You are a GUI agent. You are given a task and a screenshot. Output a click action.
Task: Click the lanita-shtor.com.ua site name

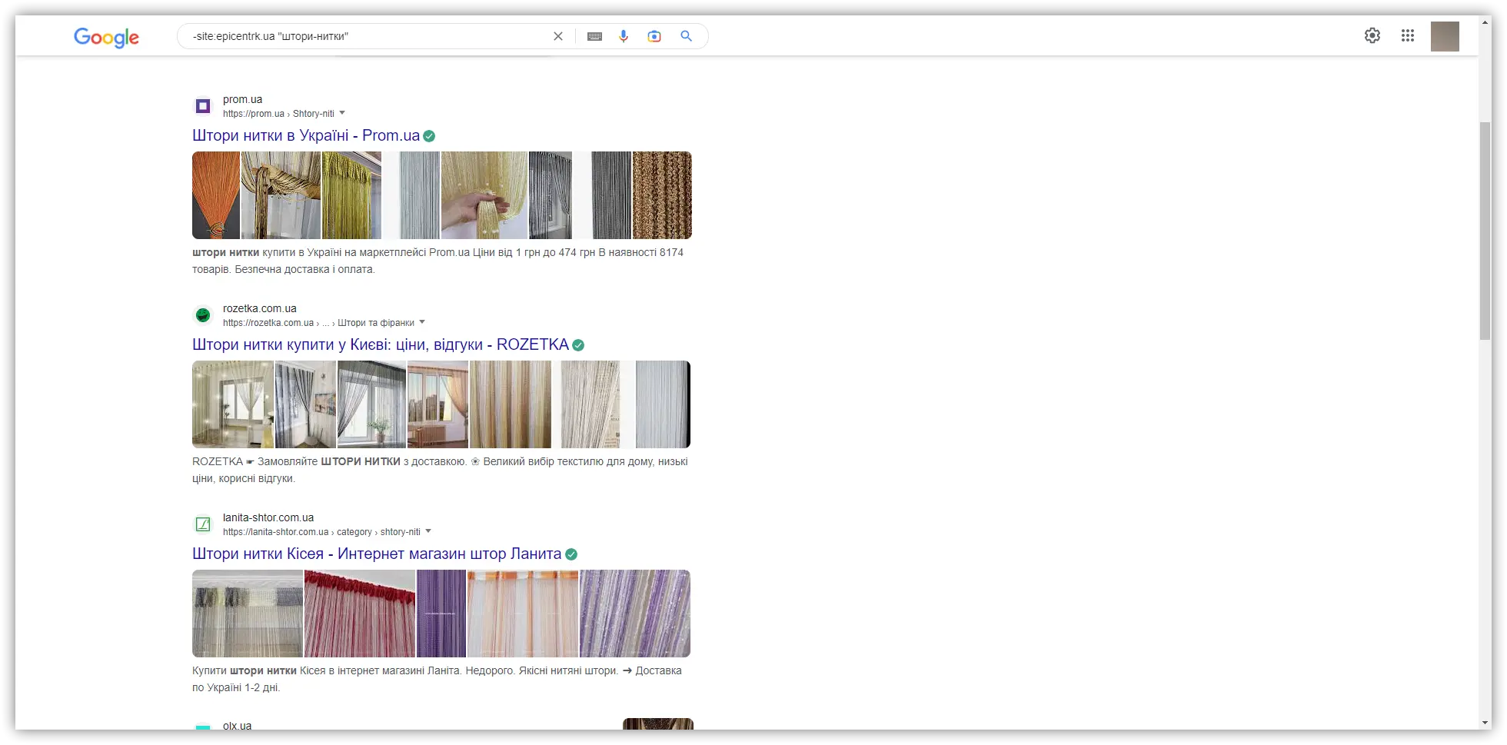click(x=268, y=517)
